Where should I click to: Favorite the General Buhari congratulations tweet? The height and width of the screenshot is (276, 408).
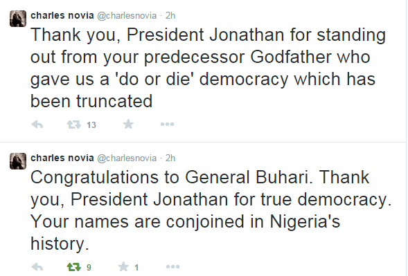[123, 266]
